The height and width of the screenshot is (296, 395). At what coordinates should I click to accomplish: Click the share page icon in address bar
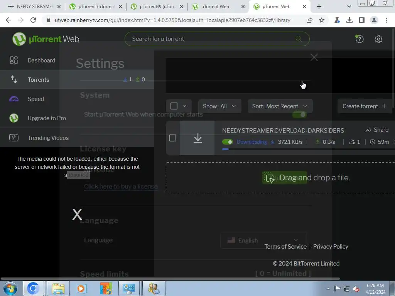(309, 20)
